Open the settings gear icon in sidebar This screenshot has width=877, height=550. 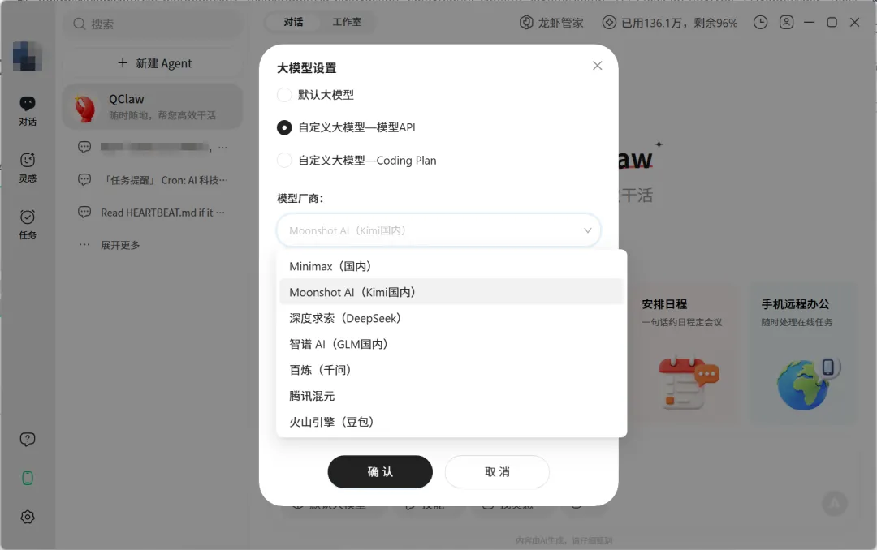tap(28, 517)
